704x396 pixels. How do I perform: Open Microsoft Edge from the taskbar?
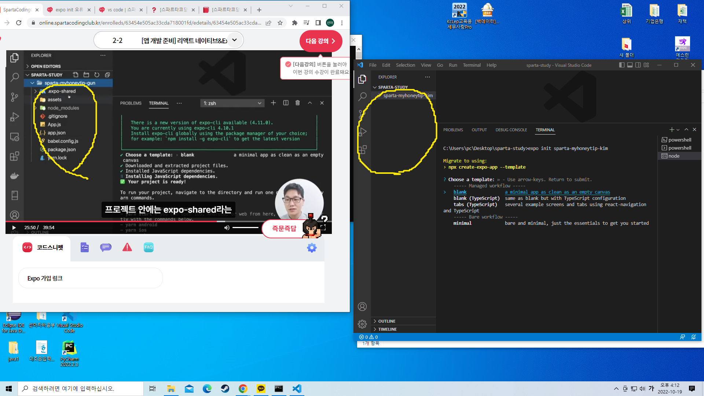click(x=207, y=389)
